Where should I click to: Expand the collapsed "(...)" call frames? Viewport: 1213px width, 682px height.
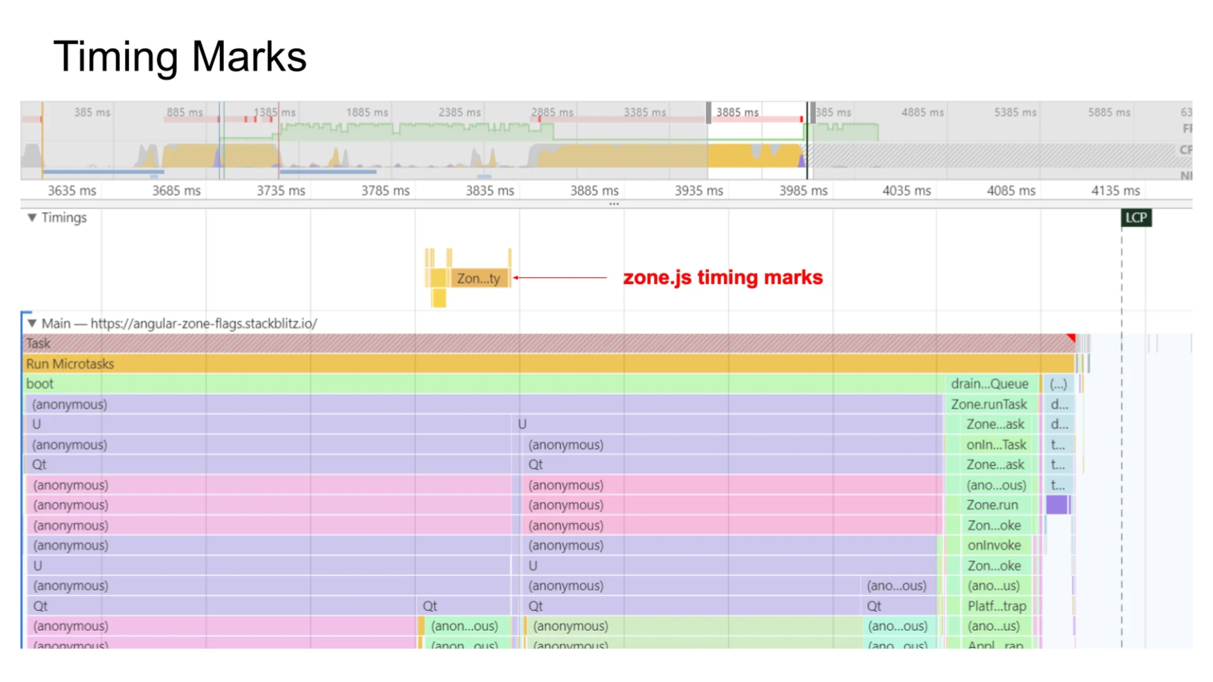(1058, 383)
